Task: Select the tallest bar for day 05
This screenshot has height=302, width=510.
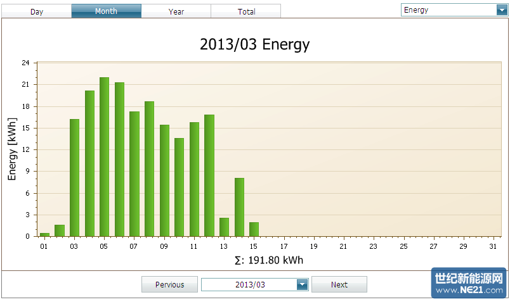Action: pos(104,157)
